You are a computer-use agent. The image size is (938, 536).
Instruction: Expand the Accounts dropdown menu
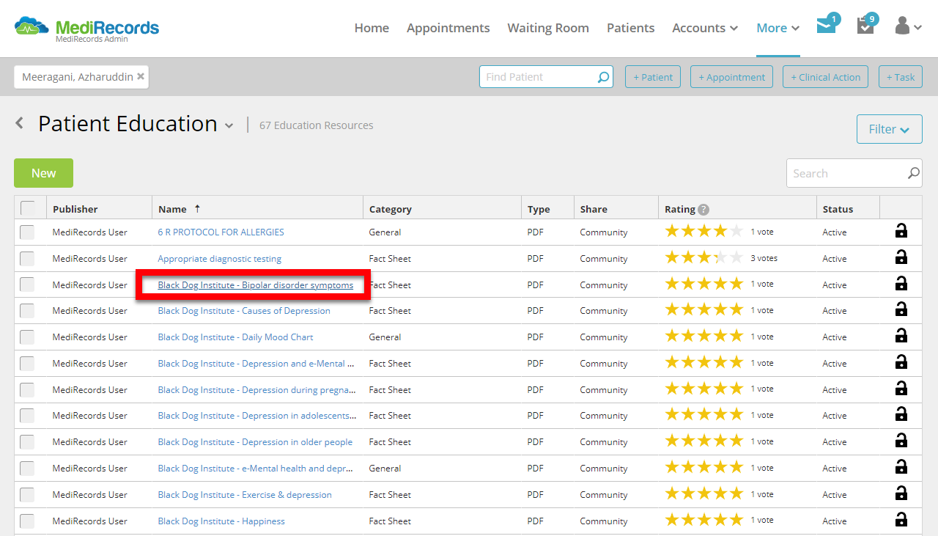click(705, 28)
